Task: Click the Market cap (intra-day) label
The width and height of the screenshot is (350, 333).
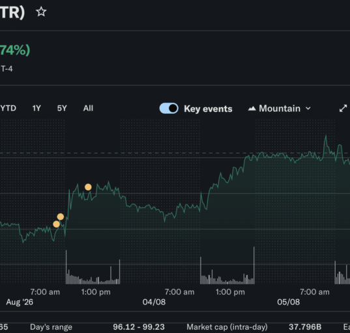Action: point(227,327)
